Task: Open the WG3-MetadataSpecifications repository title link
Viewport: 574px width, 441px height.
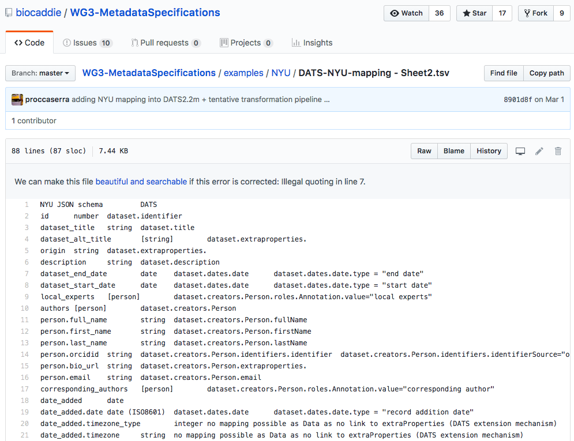Action: click(x=145, y=13)
